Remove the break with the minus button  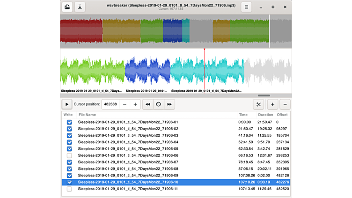click(x=285, y=104)
